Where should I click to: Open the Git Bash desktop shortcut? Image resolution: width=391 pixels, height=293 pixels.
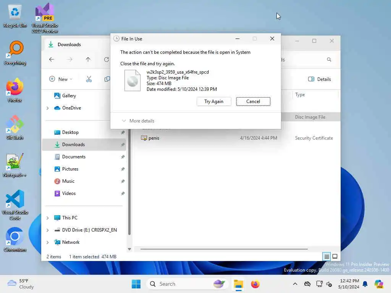coord(15,127)
